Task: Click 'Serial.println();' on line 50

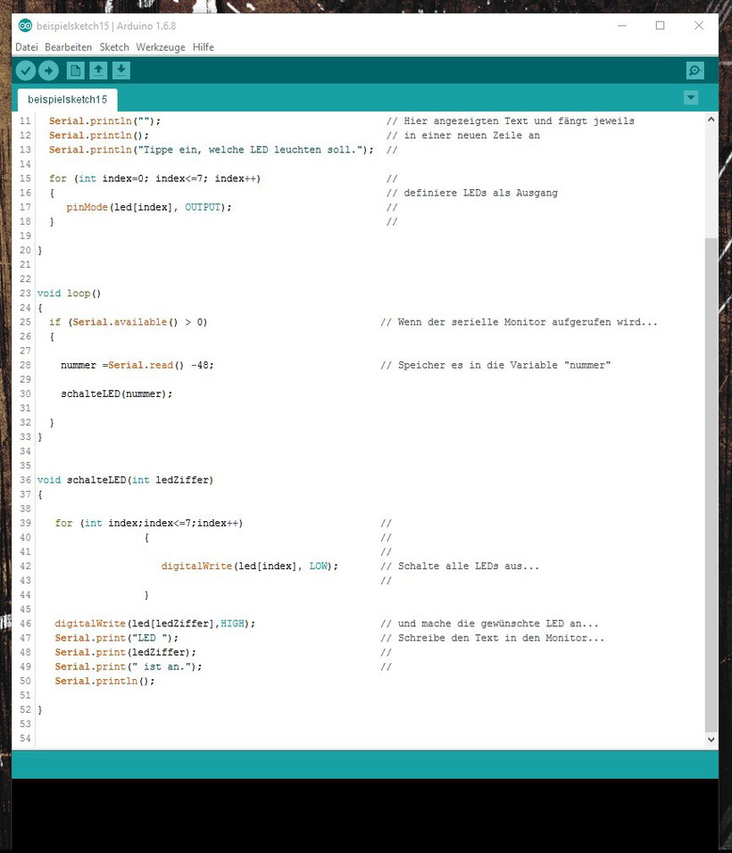Action: pos(104,681)
